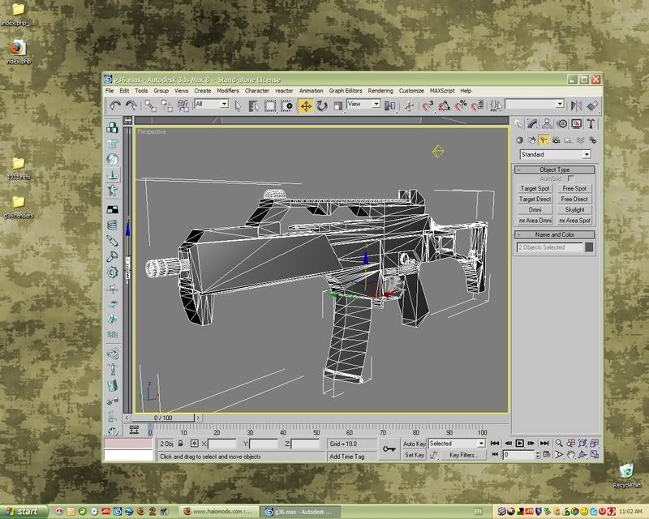The width and height of the screenshot is (649, 519).
Task: Click the Set Keys large key icon
Action: (389, 449)
